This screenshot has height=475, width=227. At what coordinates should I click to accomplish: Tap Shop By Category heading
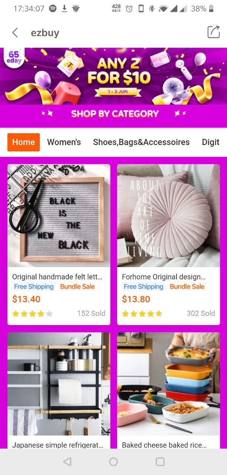tap(115, 114)
